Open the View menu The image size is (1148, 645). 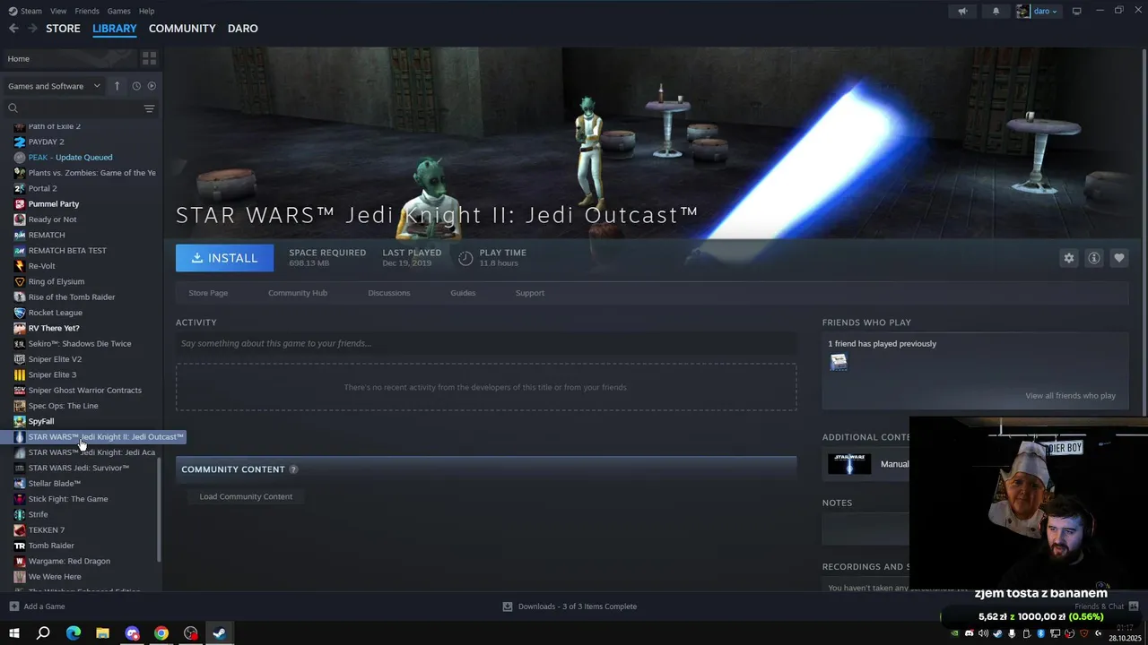pyautogui.click(x=58, y=12)
